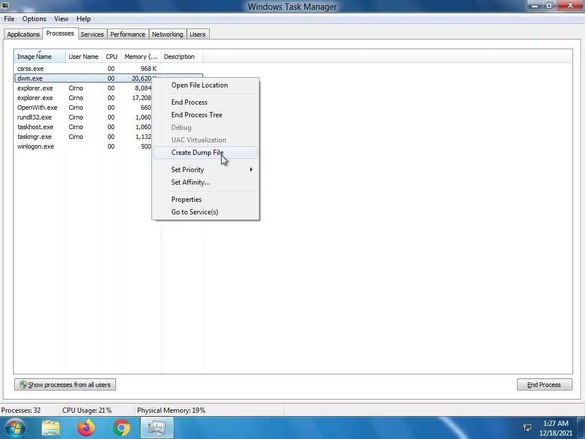Open the Options menu
Viewport: 585px width, 439px height.
click(34, 19)
